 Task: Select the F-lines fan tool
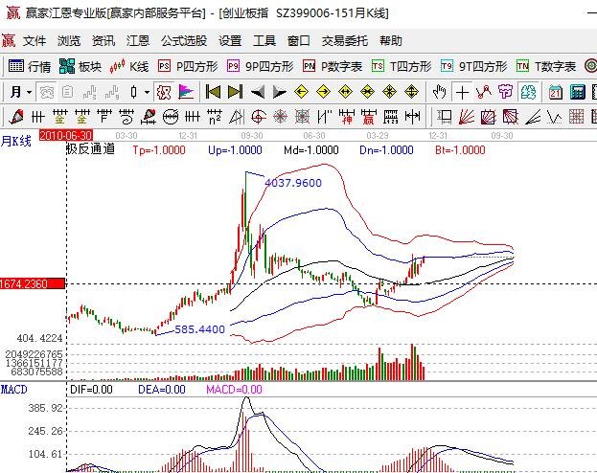pos(104,117)
